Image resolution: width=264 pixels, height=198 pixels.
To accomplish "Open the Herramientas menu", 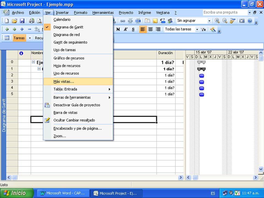I will click(103, 13).
